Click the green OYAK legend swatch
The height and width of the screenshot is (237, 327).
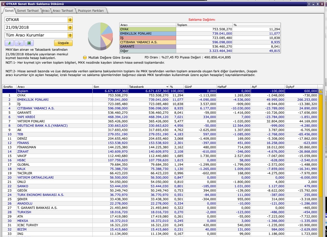[x=148, y=29]
